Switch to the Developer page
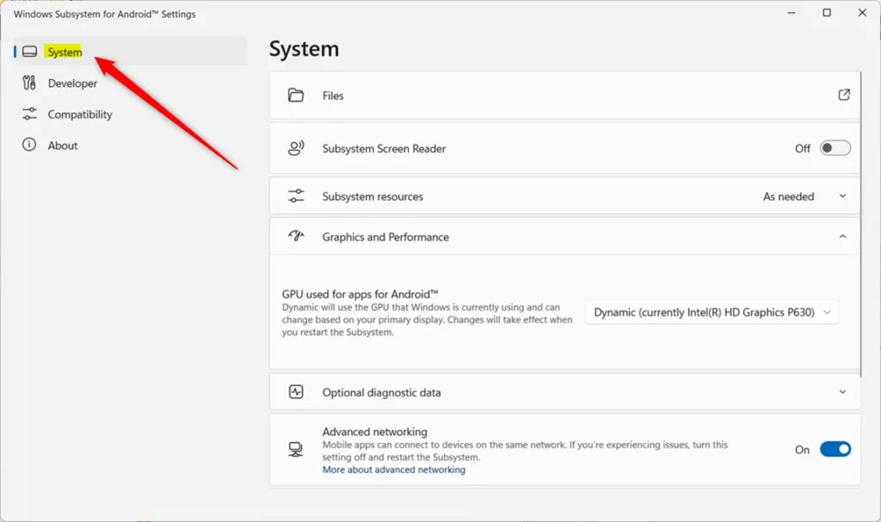Viewport: 881px width, 522px height. (x=72, y=83)
